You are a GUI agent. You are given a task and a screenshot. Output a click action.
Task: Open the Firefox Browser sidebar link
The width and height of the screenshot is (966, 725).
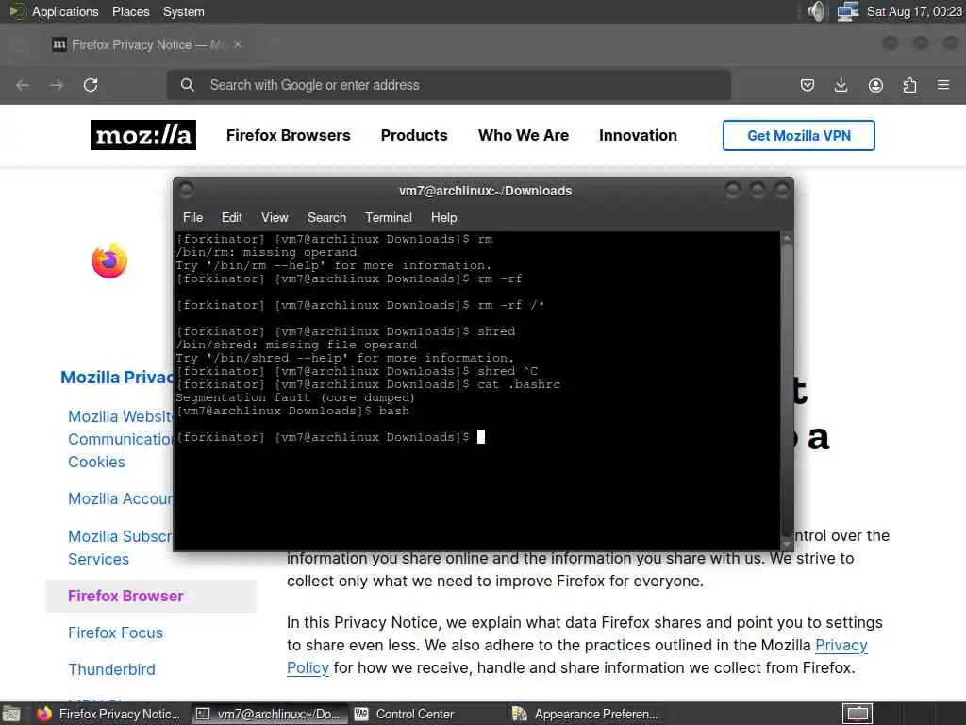125,597
